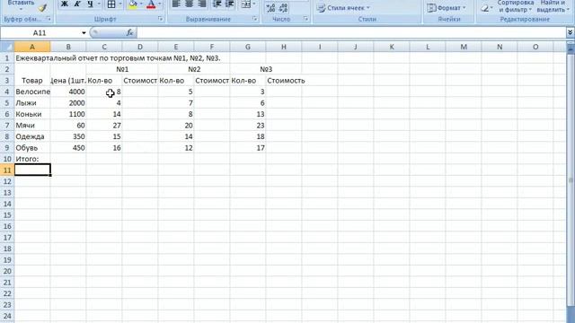Viewport: 575px width, 323px height.
Task: Select price cell 450
Action: pyautogui.click(x=68, y=147)
